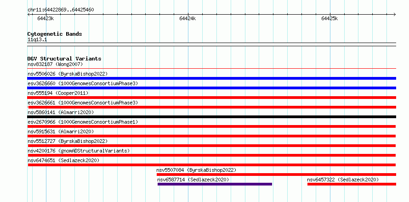The height and width of the screenshot is (202, 409).
Task: Open nsv5507084 (ByrskaBishop2022) label
Action: [x=196, y=170]
